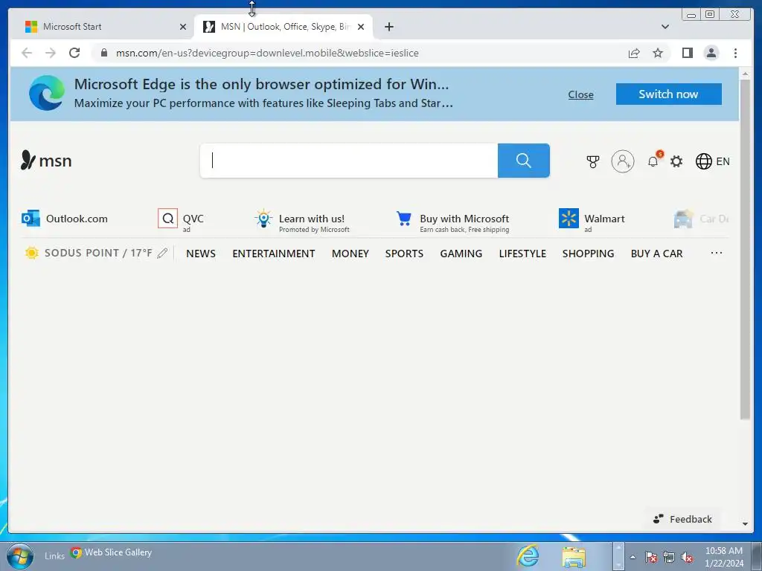762x571 pixels.
Task: Open Web Slice Gallery taskbar link
Action: tap(112, 552)
